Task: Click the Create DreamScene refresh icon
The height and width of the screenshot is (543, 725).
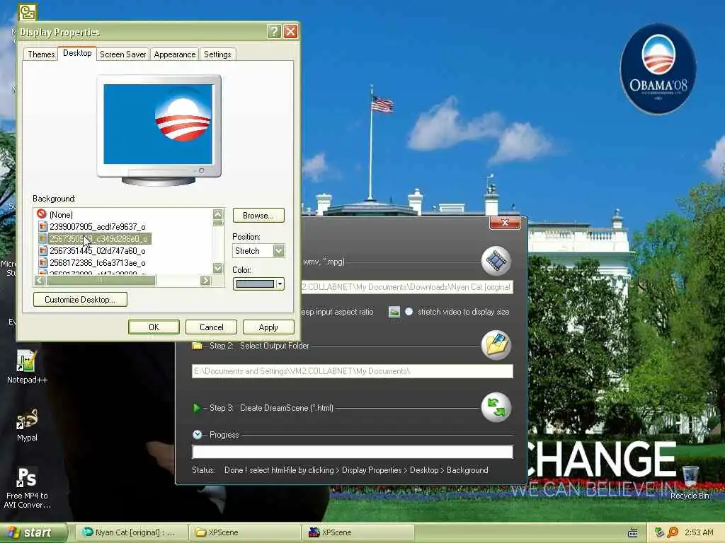Action: point(496,407)
